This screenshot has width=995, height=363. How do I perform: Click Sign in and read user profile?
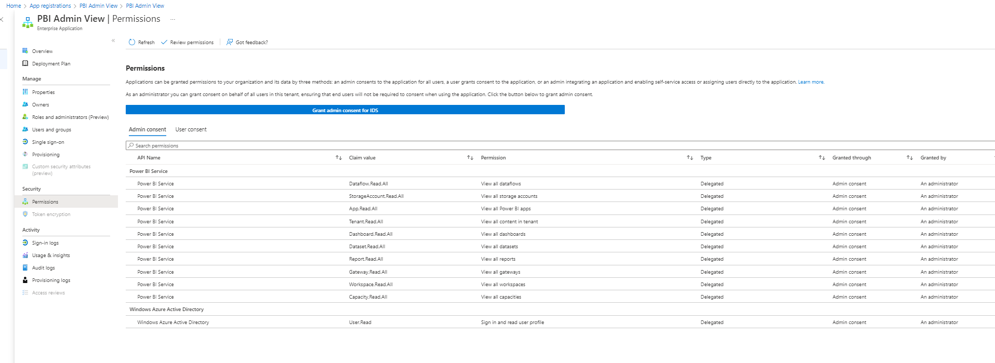(x=512, y=322)
